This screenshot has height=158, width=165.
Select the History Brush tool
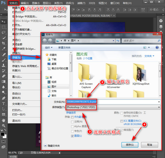(4, 71)
